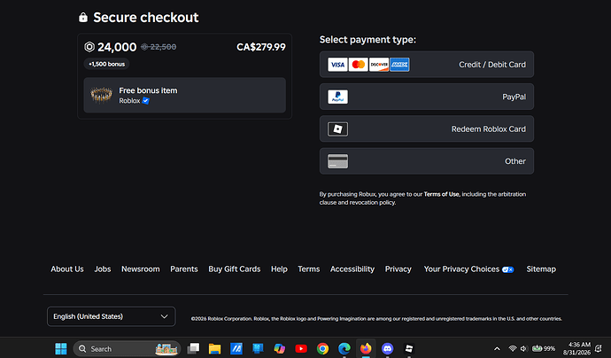This screenshot has width=611, height=358.
Task: Open Your Privacy Choices link
Action: (461, 269)
